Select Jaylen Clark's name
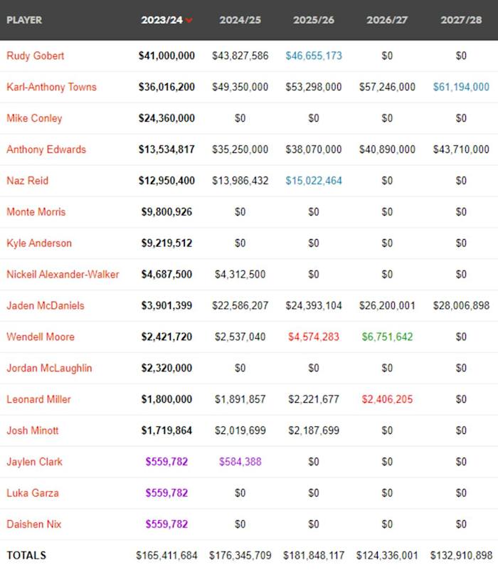The image size is (498, 570). 34,462
